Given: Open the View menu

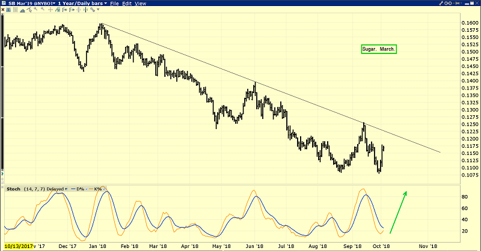Looking at the screenshot, I should (x=140, y=4).
